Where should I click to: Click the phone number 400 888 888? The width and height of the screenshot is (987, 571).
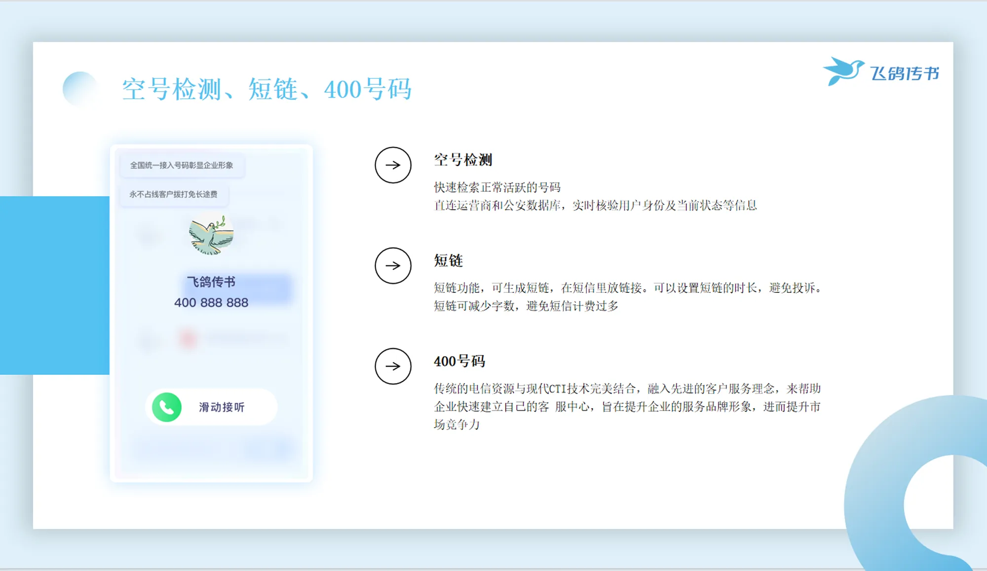click(x=211, y=302)
